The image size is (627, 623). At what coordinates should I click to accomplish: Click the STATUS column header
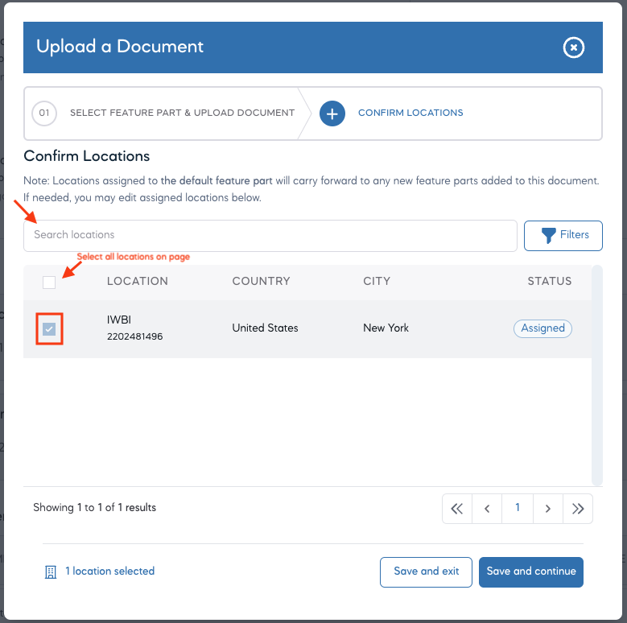click(550, 281)
